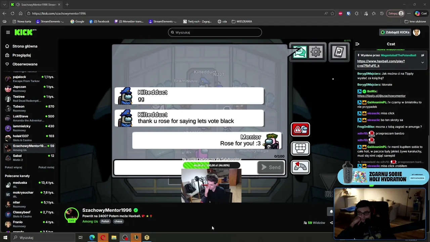Click the Holy Hydration ad banner
430x242 pixels.
pos(382,176)
